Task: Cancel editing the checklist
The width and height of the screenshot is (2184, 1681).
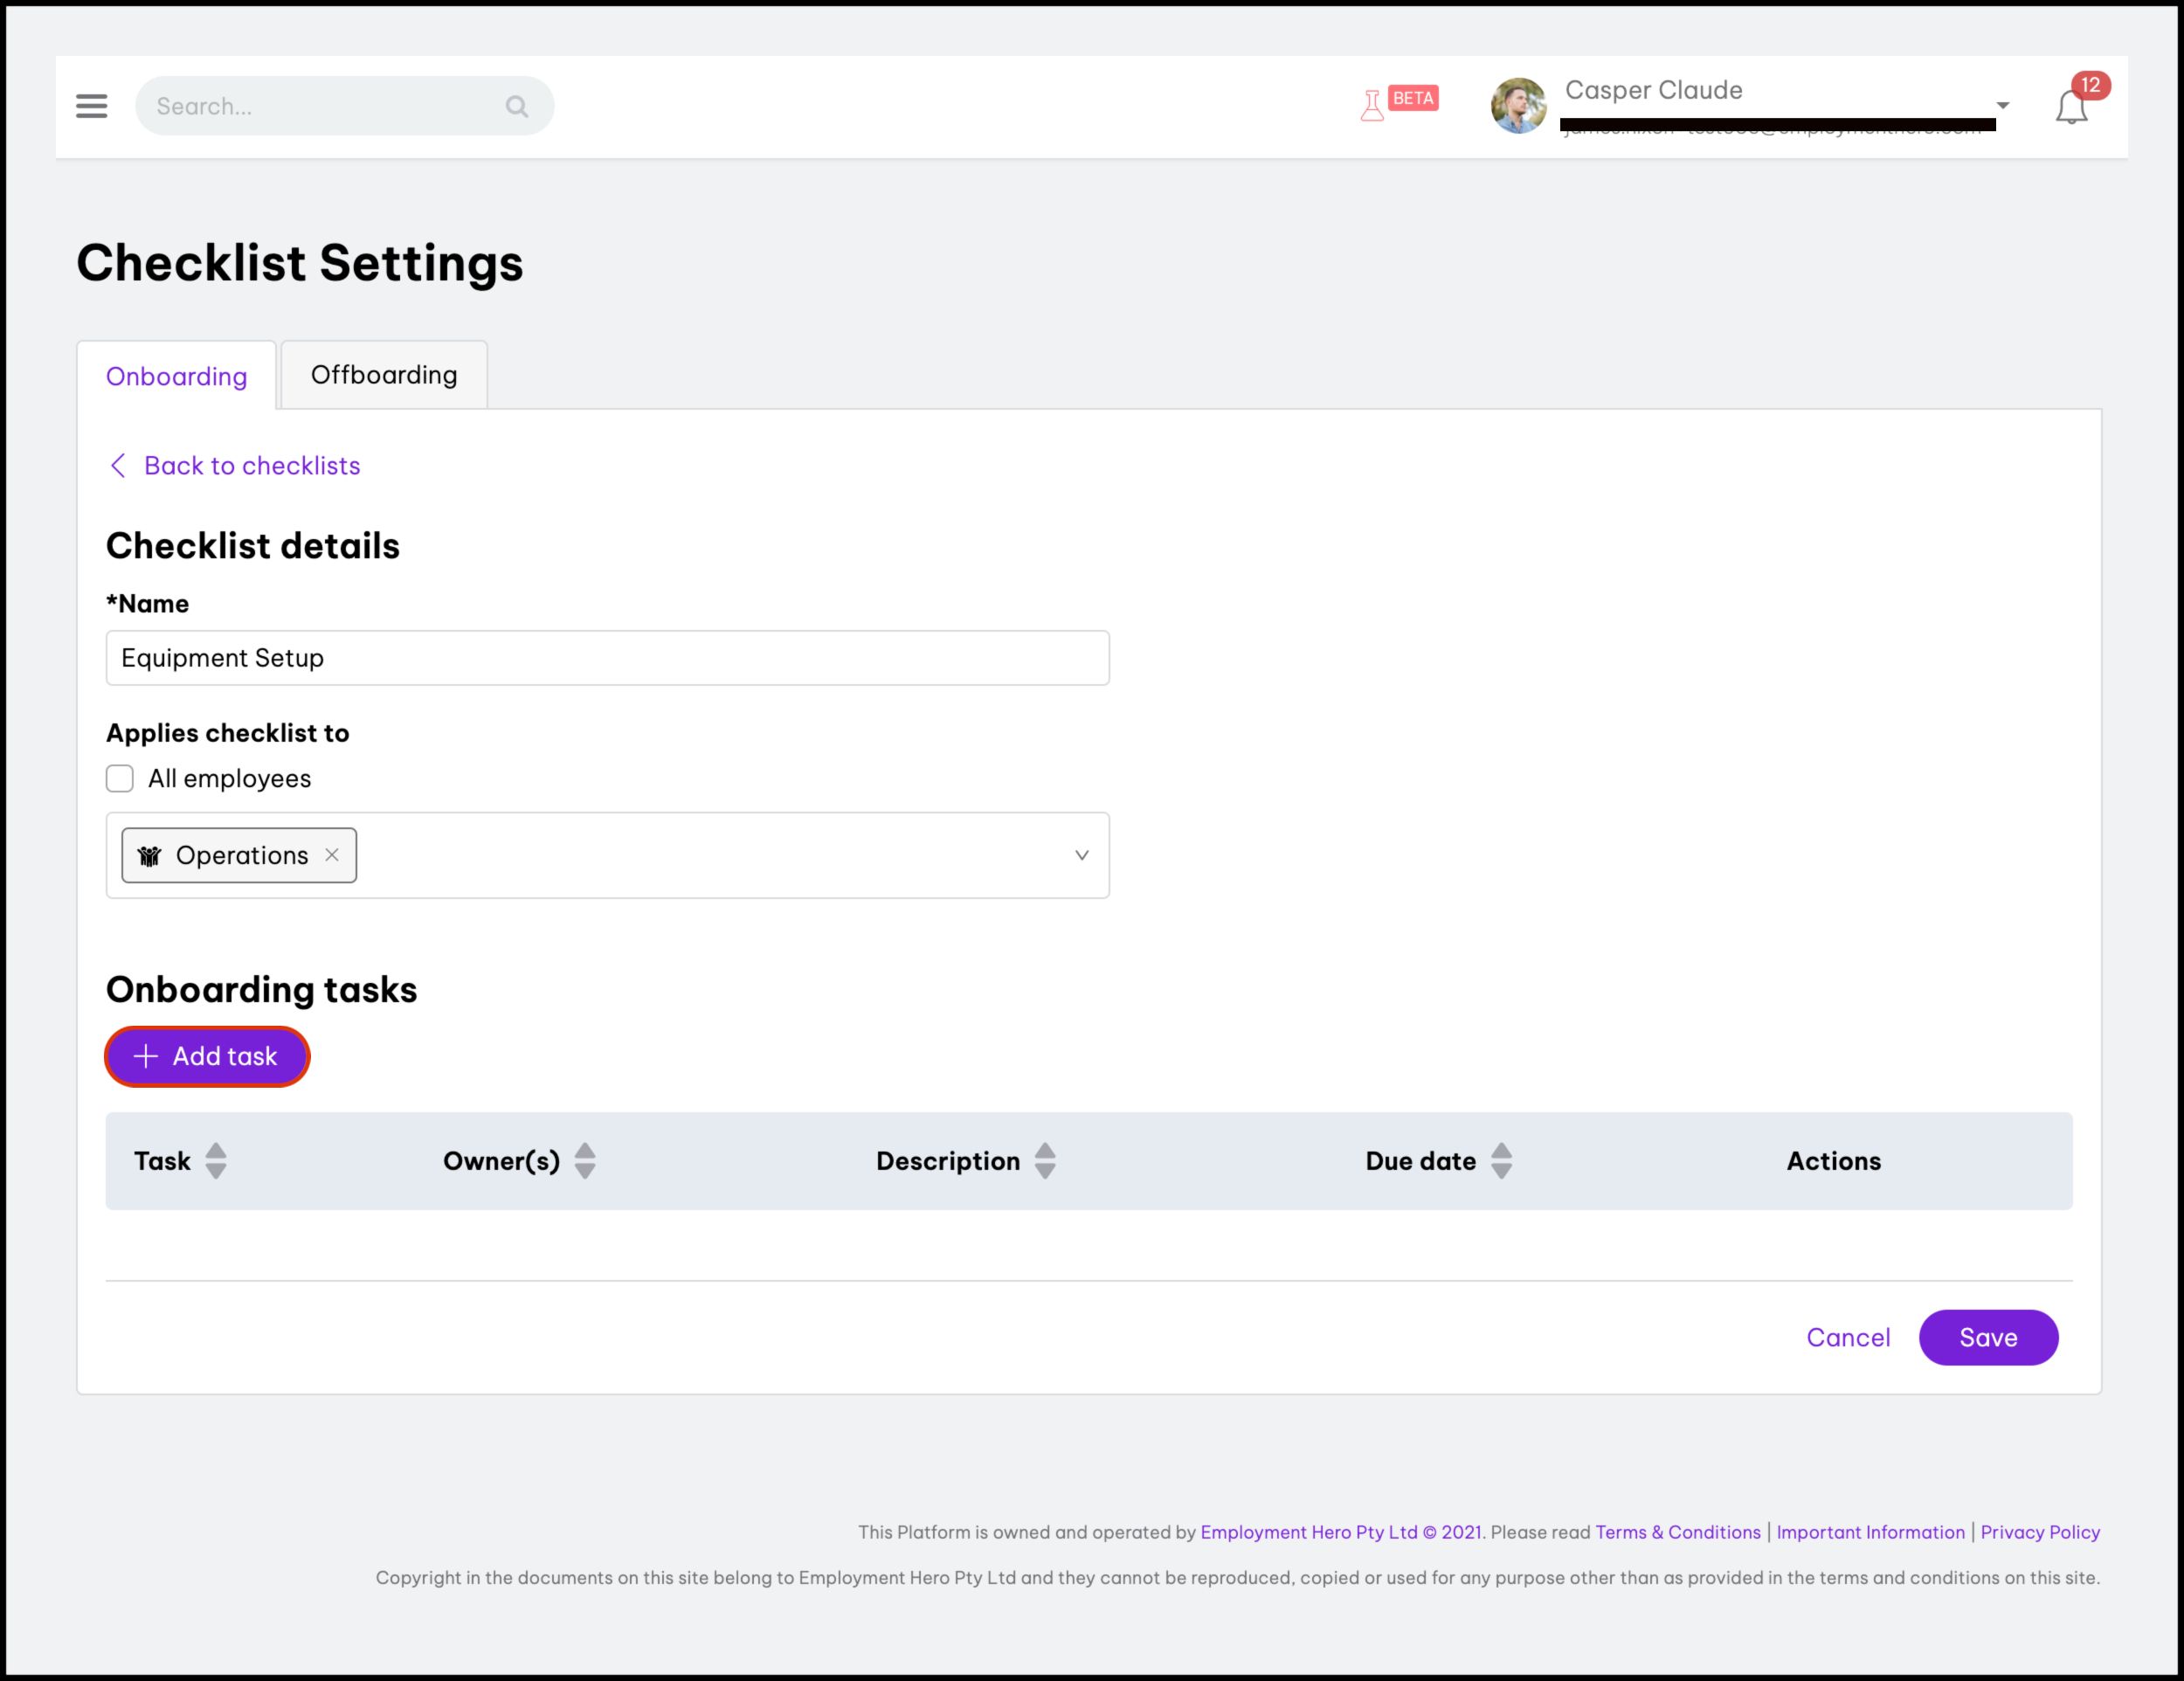Action: click(x=1848, y=1338)
